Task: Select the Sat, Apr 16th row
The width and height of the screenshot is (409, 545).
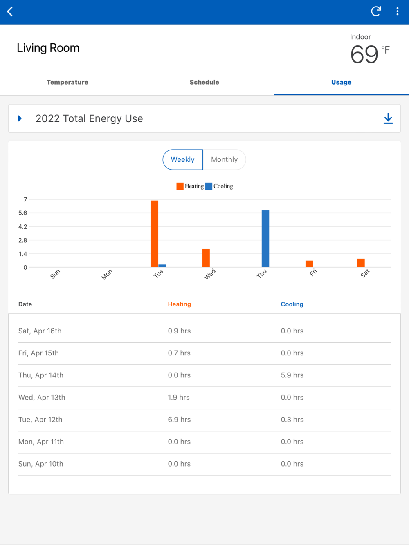Action: (x=204, y=331)
